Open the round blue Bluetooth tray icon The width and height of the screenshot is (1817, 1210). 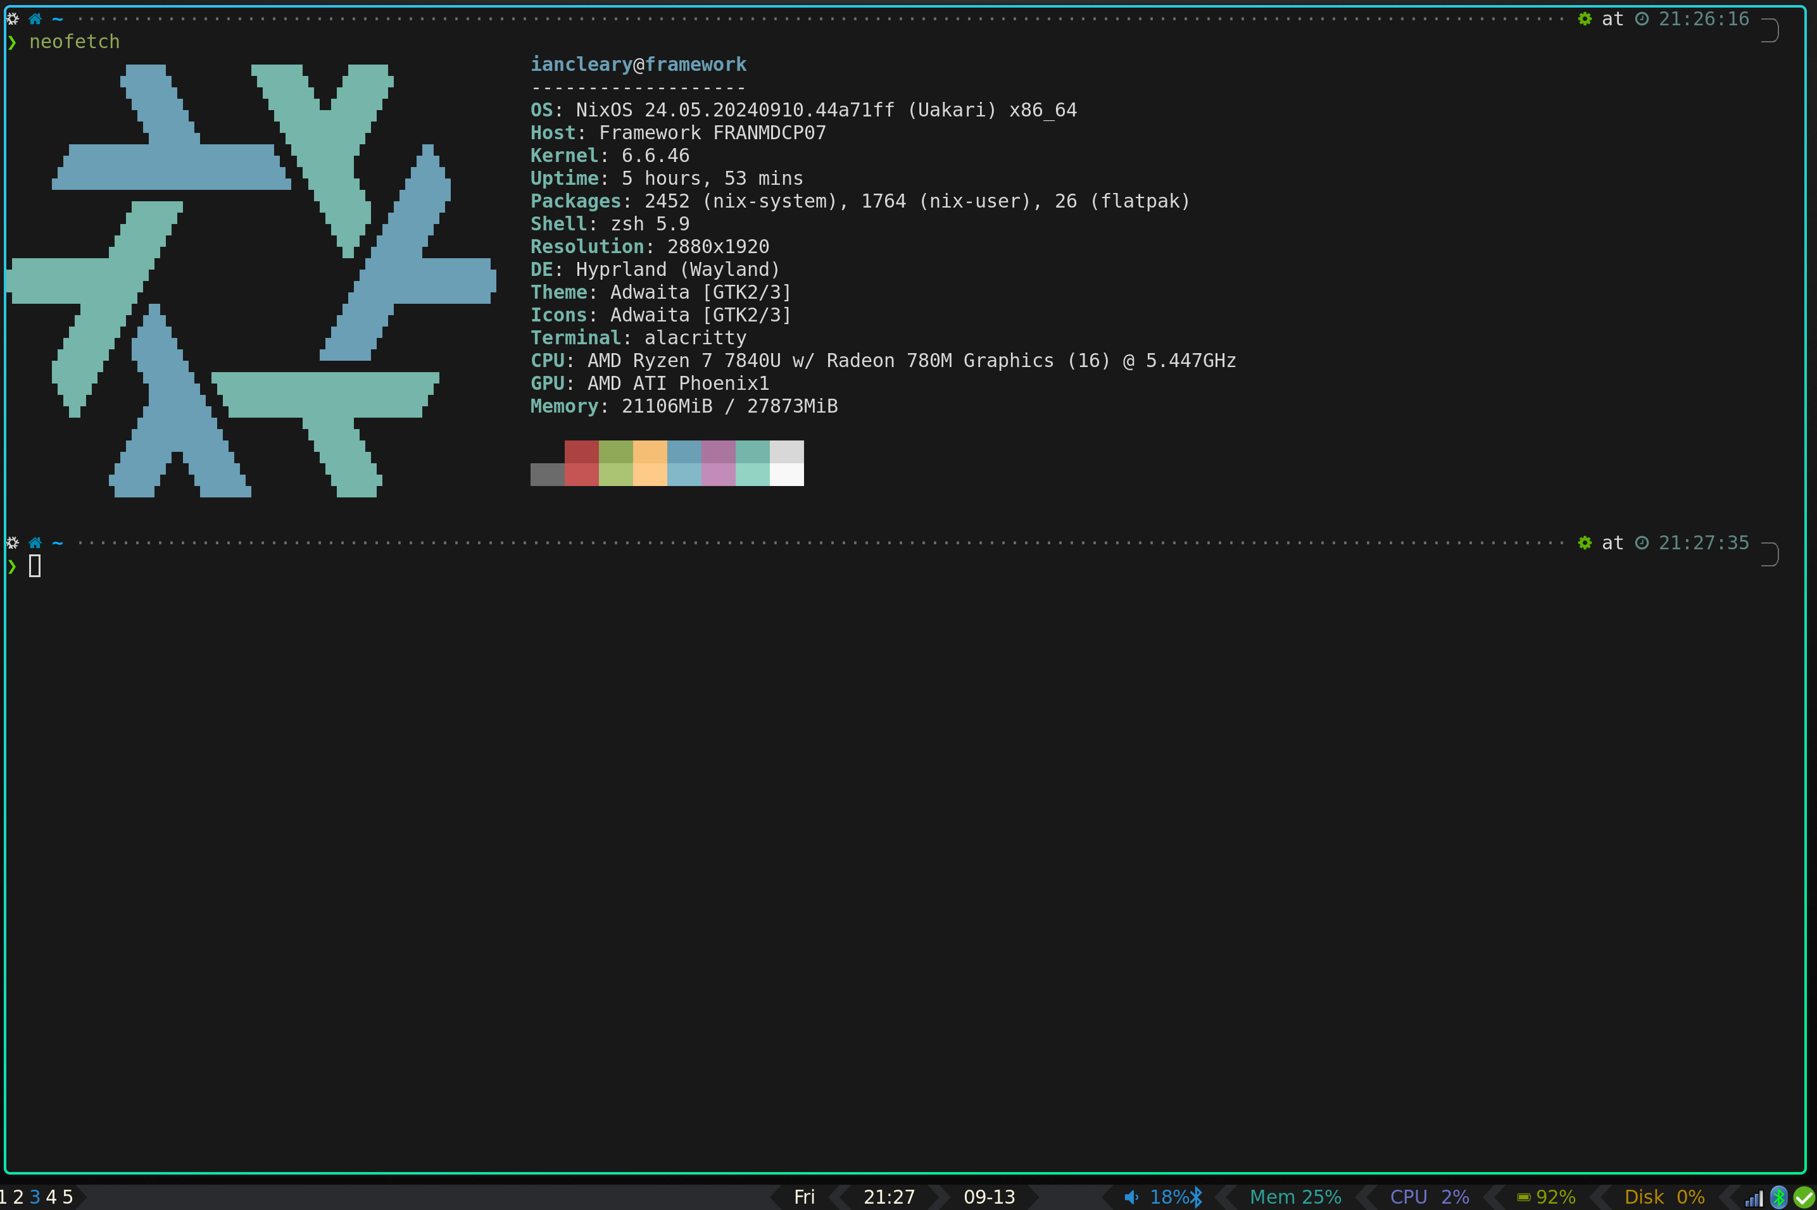coord(1778,1197)
